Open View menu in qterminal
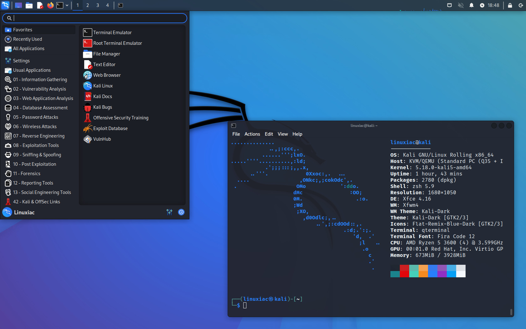This screenshot has width=526, height=329. (283, 134)
